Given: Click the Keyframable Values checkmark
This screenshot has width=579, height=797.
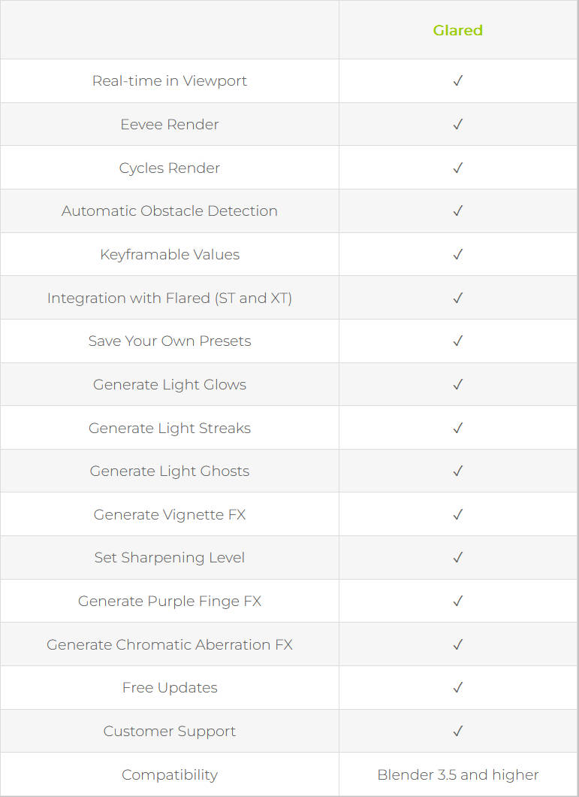Looking at the screenshot, I should [x=458, y=254].
